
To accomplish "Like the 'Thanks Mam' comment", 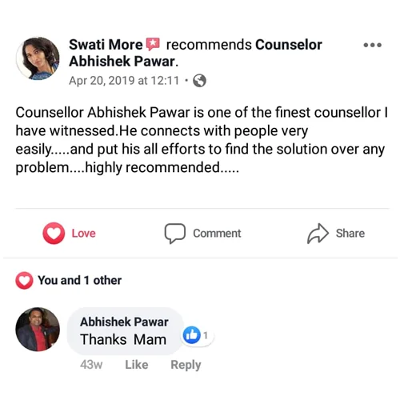I will (137, 365).
